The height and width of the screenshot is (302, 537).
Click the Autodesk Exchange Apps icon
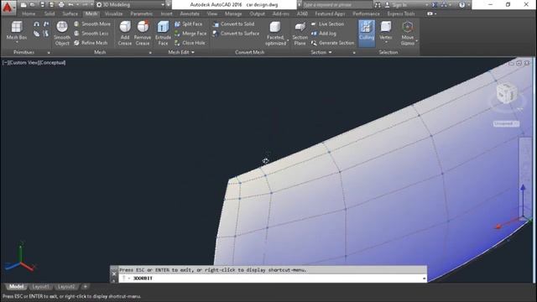coord(435,5)
